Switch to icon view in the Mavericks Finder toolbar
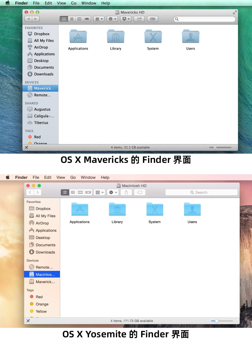The height and width of the screenshot is (344, 252). click(x=64, y=19)
